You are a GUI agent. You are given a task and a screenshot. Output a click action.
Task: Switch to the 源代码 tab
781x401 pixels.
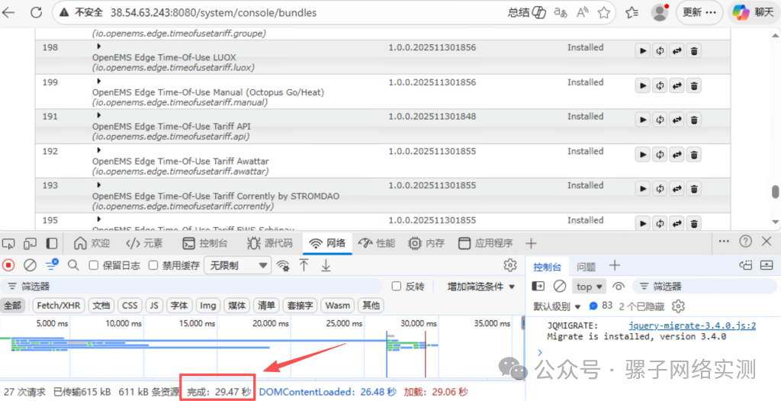(x=269, y=244)
